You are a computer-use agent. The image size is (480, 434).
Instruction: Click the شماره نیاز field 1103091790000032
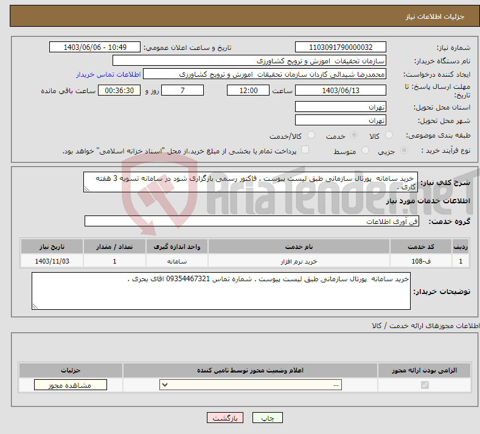point(341,47)
